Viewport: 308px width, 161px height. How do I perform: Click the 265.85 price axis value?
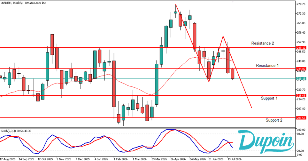coord(301,23)
